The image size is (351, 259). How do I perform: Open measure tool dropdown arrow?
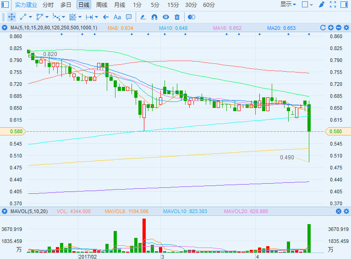point(97,17)
